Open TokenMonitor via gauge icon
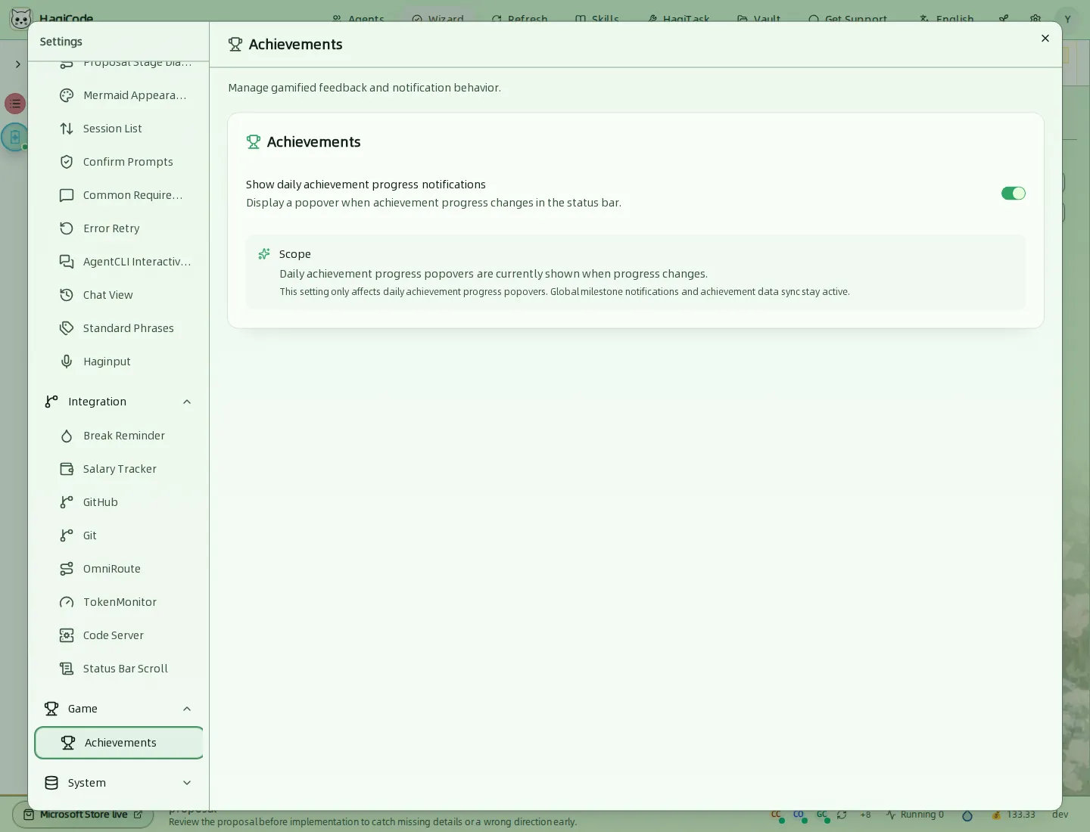This screenshot has width=1090, height=832. tap(67, 602)
